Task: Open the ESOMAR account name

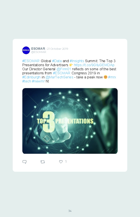Action: coord(38,49)
